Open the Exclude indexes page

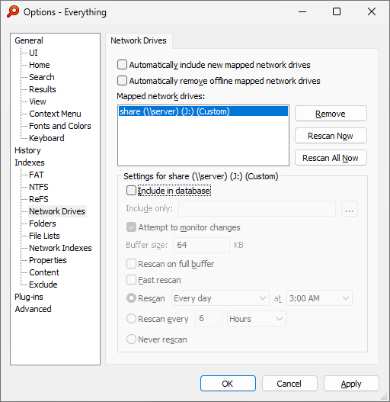43,285
